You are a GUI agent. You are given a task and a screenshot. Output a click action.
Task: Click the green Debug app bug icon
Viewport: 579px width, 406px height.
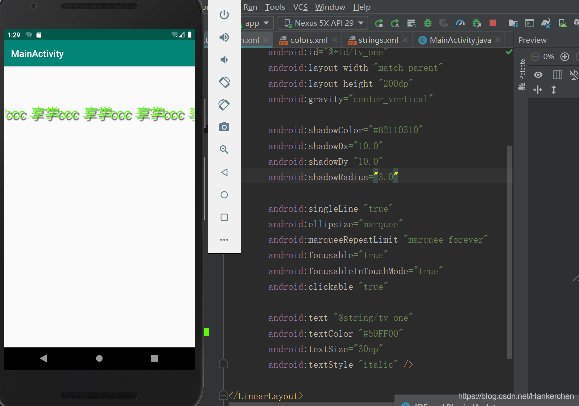click(427, 23)
